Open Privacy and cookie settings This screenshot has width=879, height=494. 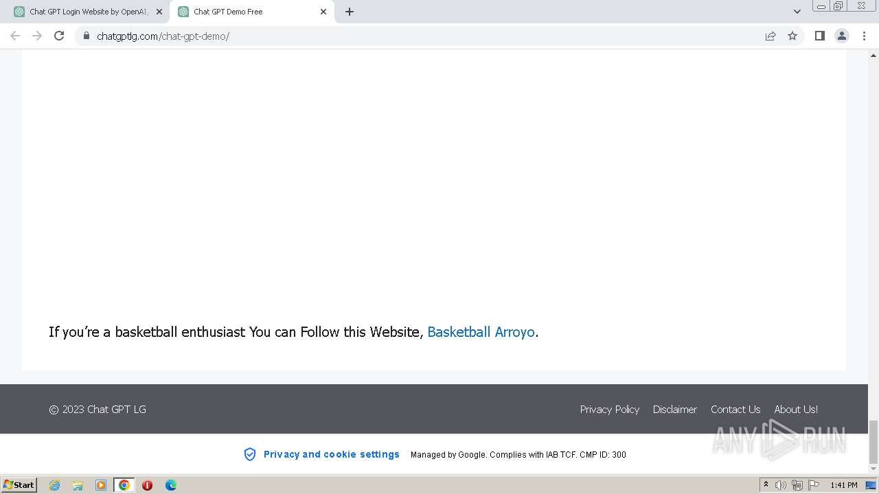coord(332,454)
